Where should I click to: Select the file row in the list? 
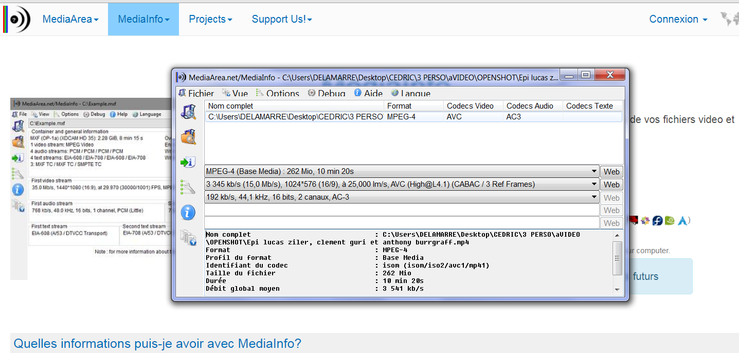295,117
